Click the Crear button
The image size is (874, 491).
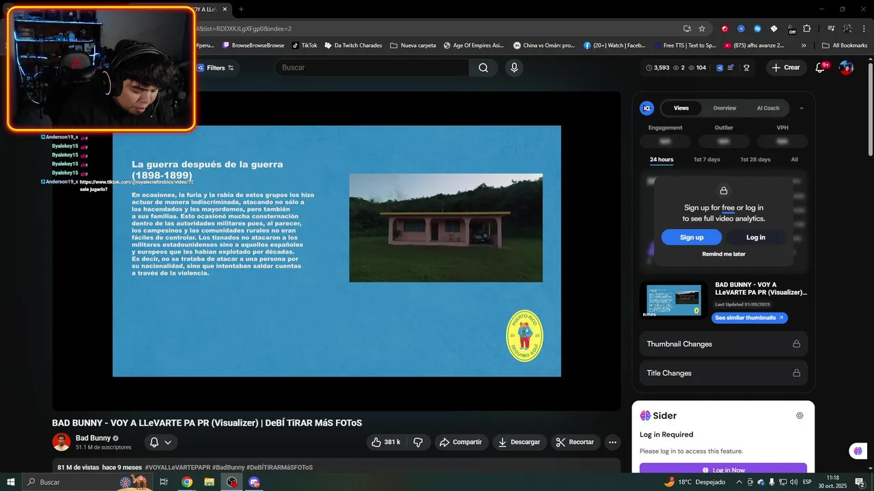(785, 68)
